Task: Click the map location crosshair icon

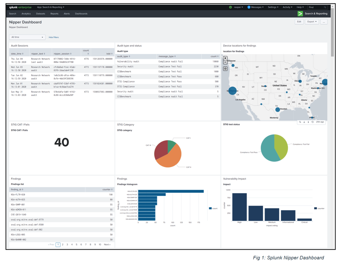Action: coord(225,68)
